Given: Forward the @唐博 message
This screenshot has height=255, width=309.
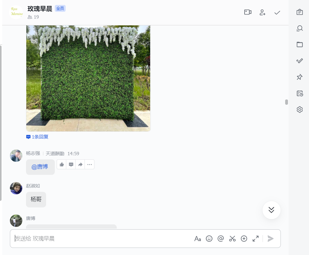Looking at the screenshot, I should point(80,165).
